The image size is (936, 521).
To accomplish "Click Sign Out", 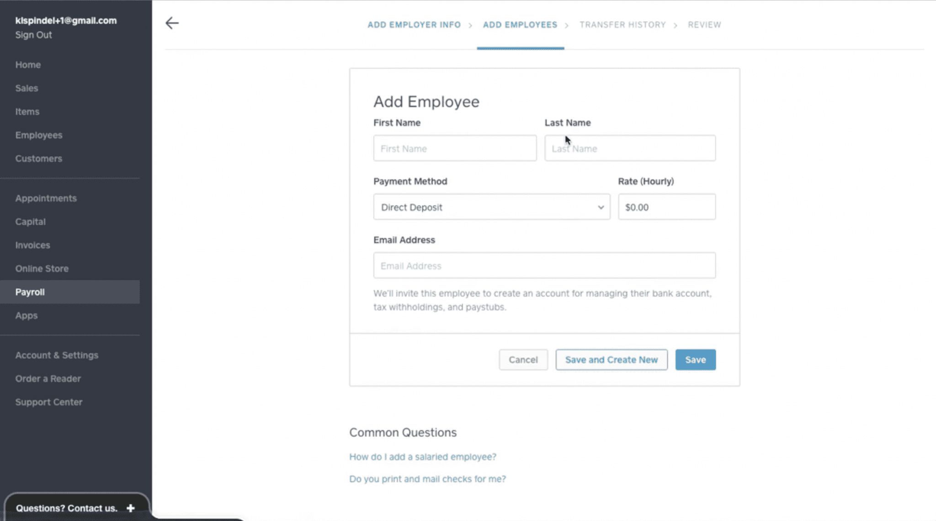I will tap(33, 35).
